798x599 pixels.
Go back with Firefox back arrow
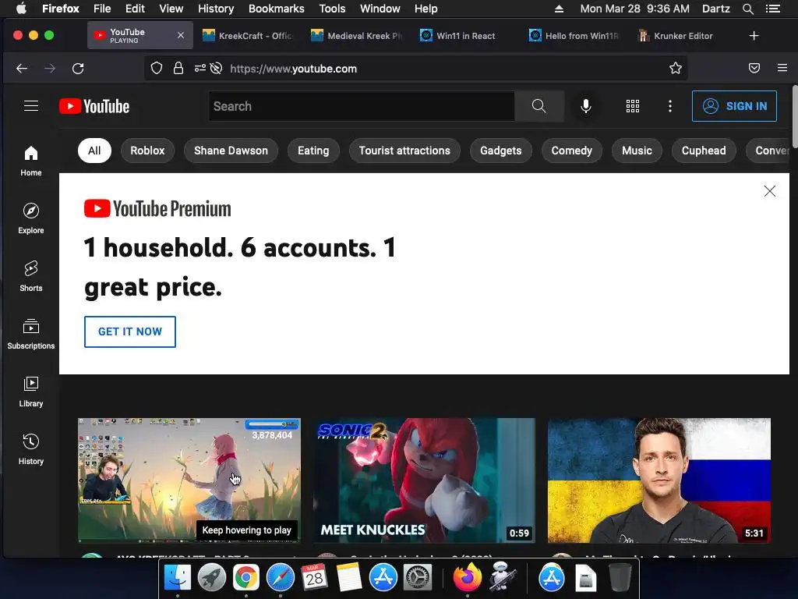(21, 69)
